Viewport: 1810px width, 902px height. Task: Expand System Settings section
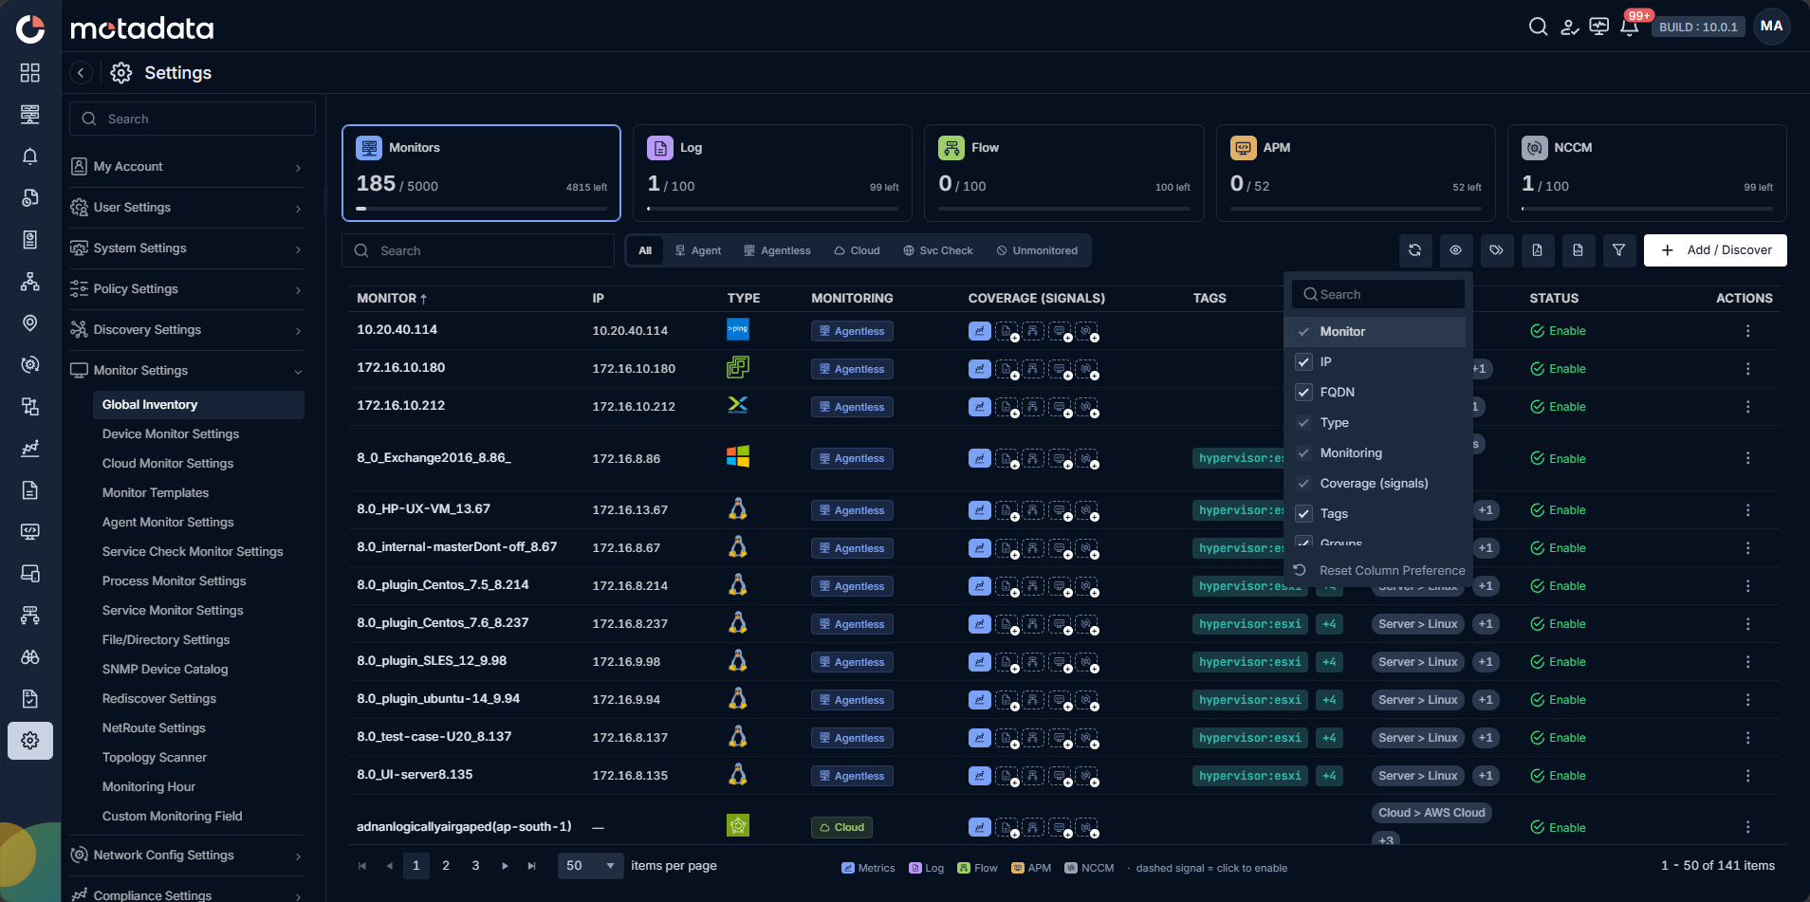187,249
